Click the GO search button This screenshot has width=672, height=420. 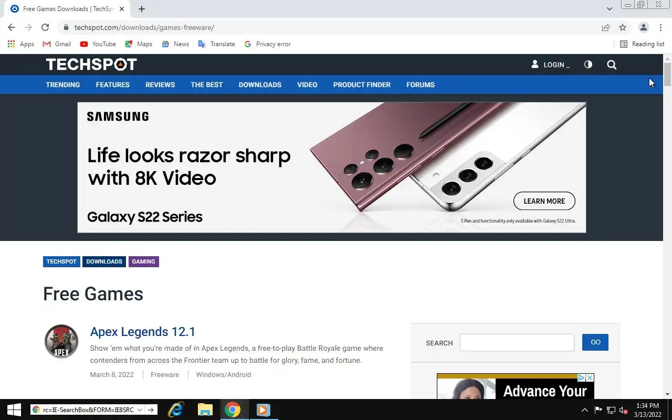595,342
